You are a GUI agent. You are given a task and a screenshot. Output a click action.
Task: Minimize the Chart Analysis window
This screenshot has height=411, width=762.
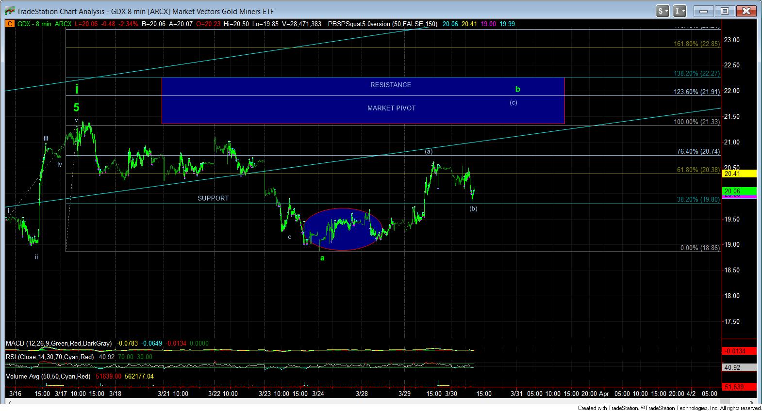point(703,11)
